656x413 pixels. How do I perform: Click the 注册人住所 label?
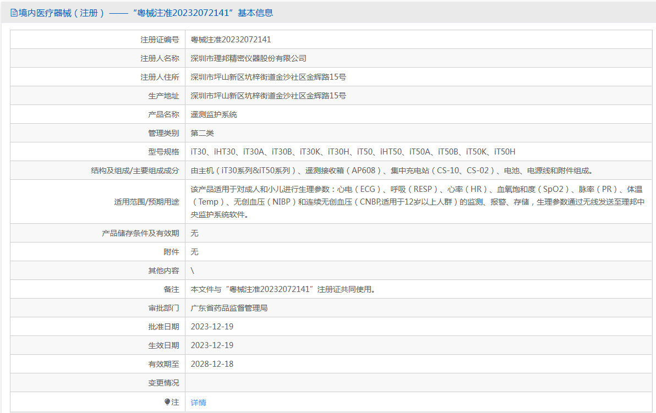(x=160, y=77)
